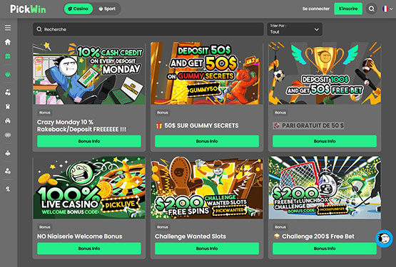Click the 100% Live Casino PICKLIVE banner

(x=89, y=187)
